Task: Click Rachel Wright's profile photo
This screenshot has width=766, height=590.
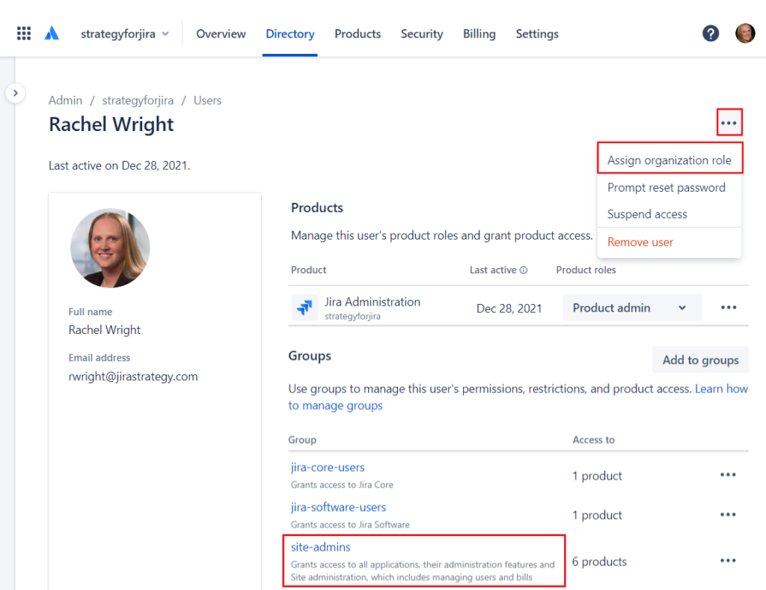Action: [x=111, y=249]
